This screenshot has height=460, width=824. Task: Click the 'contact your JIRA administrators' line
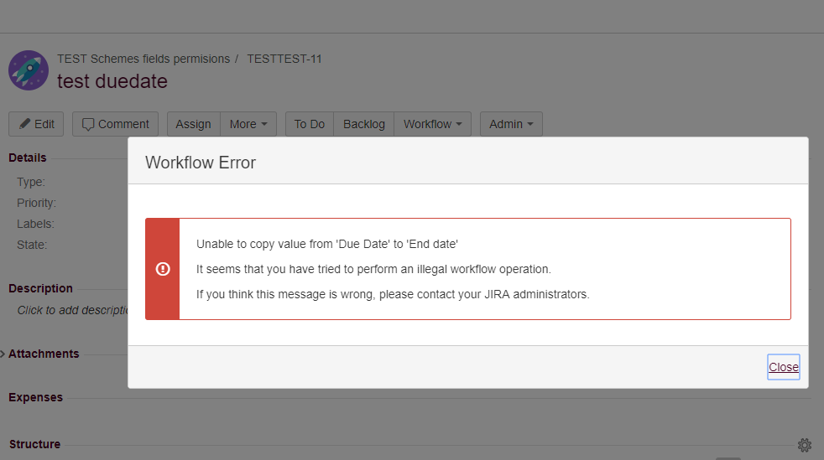393,294
